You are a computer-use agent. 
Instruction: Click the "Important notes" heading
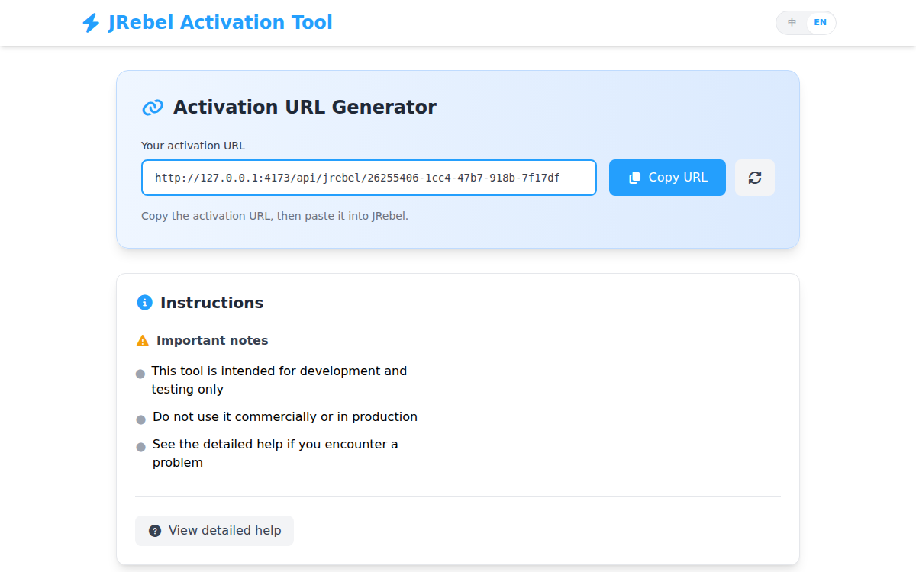pyautogui.click(x=212, y=341)
